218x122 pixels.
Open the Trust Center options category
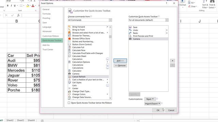[x=48, y=49]
